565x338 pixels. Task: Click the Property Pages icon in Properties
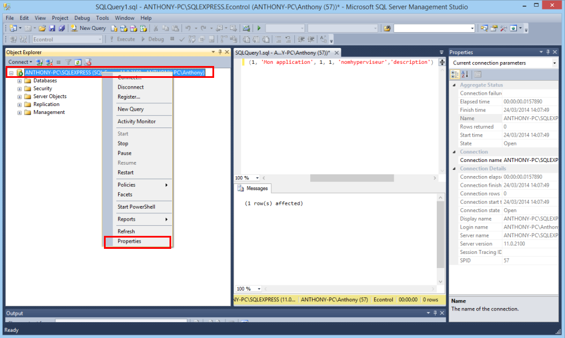[478, 74]
